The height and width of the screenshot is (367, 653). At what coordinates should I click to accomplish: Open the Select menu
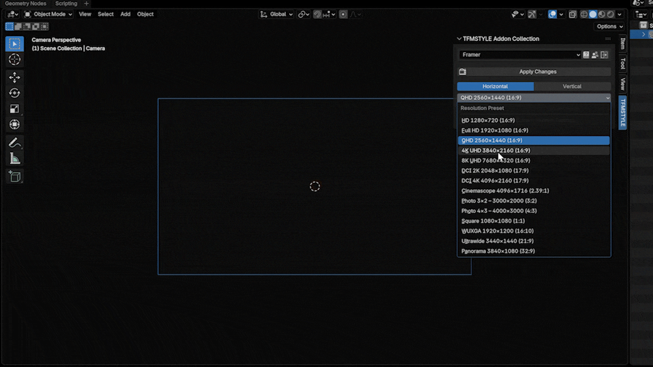pyautogui.click(x=105, y=14)
